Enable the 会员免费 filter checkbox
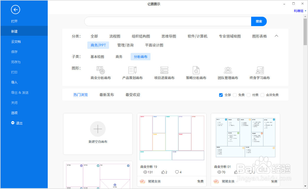This screenshot has width=308, height=189. point(262,95)
